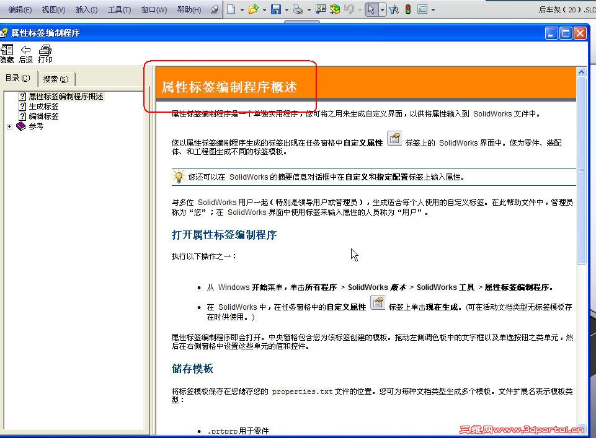
Task: Expand the 参考 book node
Action: (x=9, y=126)
